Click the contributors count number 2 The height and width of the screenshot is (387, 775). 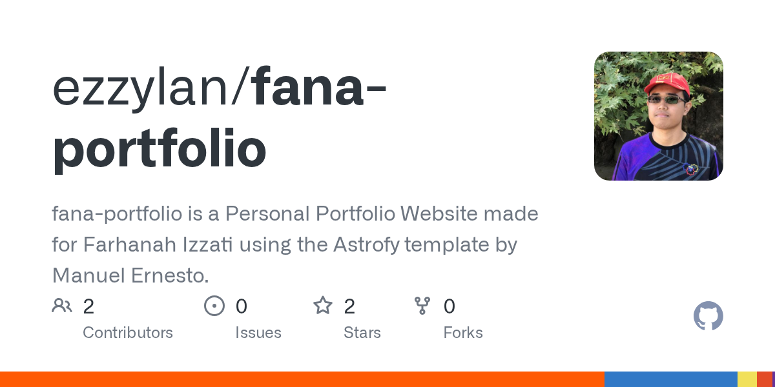click(88, 306)
